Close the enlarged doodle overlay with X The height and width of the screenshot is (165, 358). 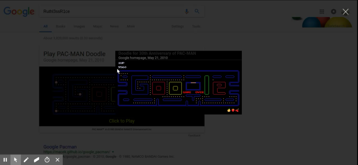pyautogui.click(x=345, y=12)
